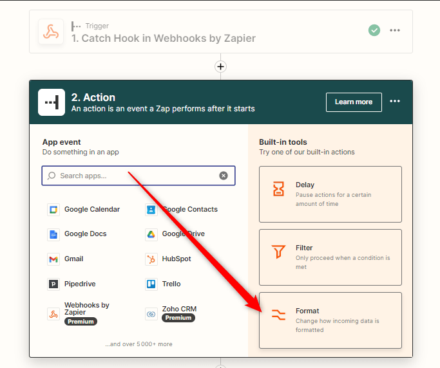Choose the Delay built-in tool title
440x368 pixels.
coord(305,185)
